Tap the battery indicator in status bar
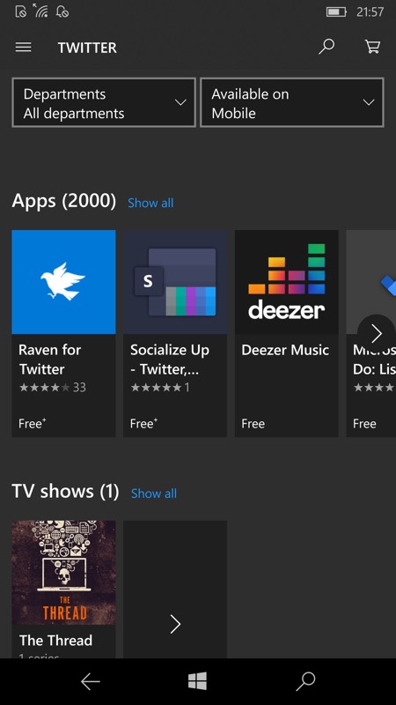This screenshot has height=705, width=396. click(336, 11)
